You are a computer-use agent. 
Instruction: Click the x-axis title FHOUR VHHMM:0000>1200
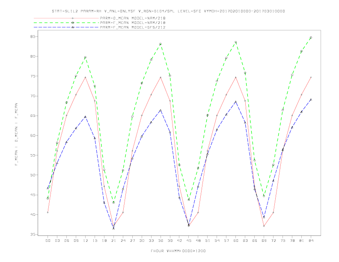(178, 251)
